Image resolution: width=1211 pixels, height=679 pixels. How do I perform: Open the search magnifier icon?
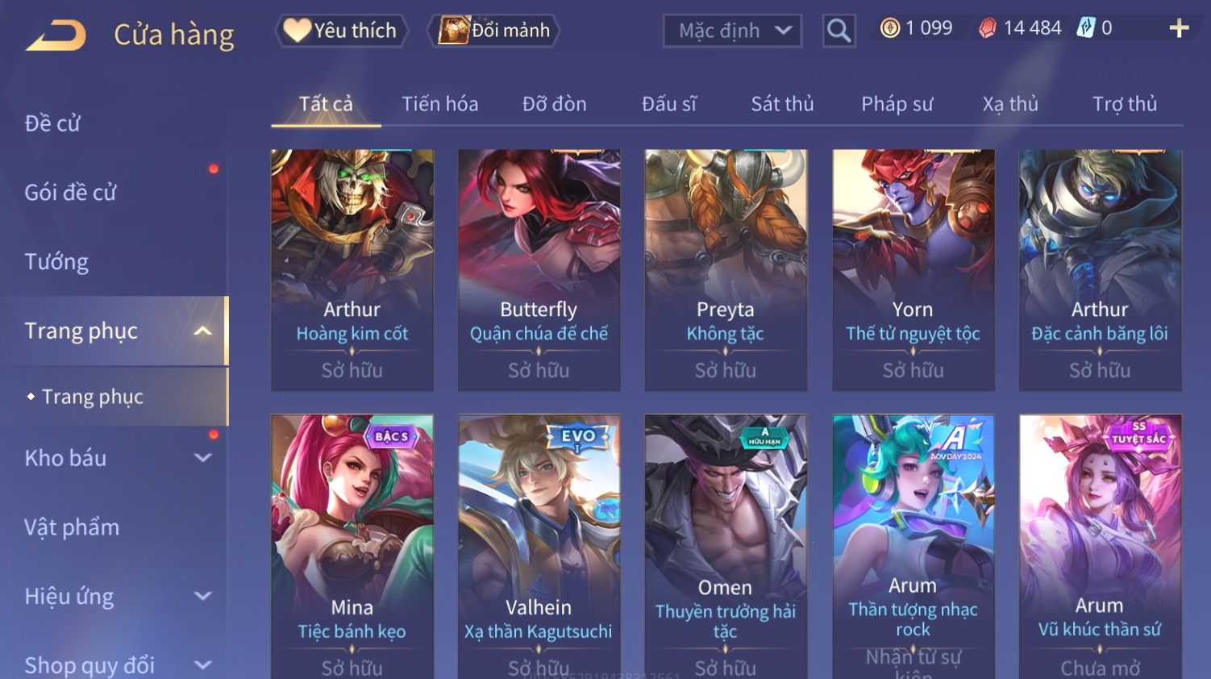pyautogui.click(x=839, y=31)
